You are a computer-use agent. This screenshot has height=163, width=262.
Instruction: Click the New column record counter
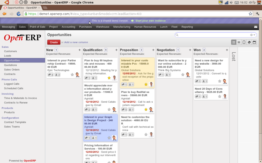pos(56,50)
